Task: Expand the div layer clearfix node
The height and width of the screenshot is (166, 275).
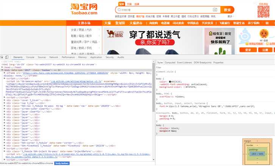Action: [5, 111]
